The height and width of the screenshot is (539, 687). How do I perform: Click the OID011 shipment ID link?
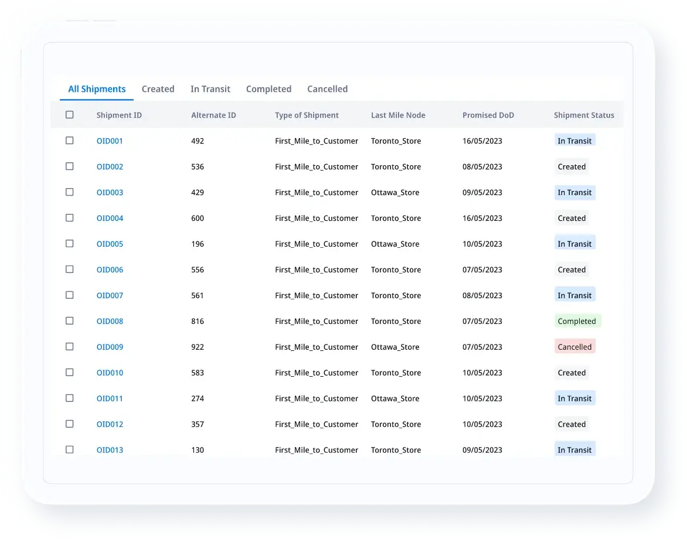pos(110,399)
